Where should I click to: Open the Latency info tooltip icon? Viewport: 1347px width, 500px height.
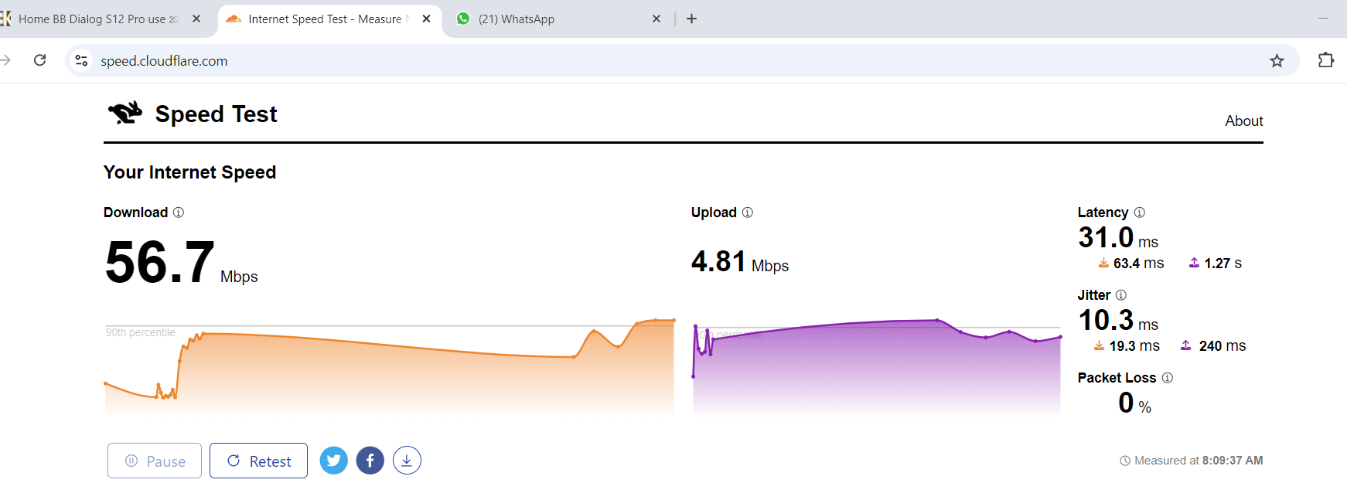[1140, 213]
